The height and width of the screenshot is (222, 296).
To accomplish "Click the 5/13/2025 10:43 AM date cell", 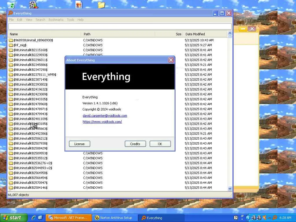I will point(199,40).
